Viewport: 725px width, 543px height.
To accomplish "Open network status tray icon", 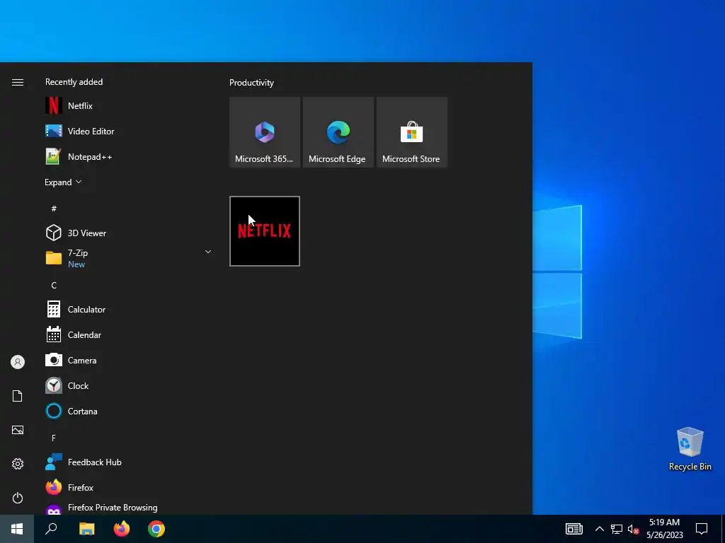I will (617, 529).
